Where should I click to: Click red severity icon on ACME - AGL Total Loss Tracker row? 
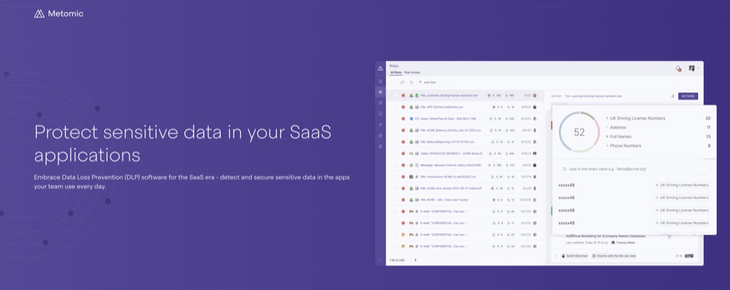[403, 200]
